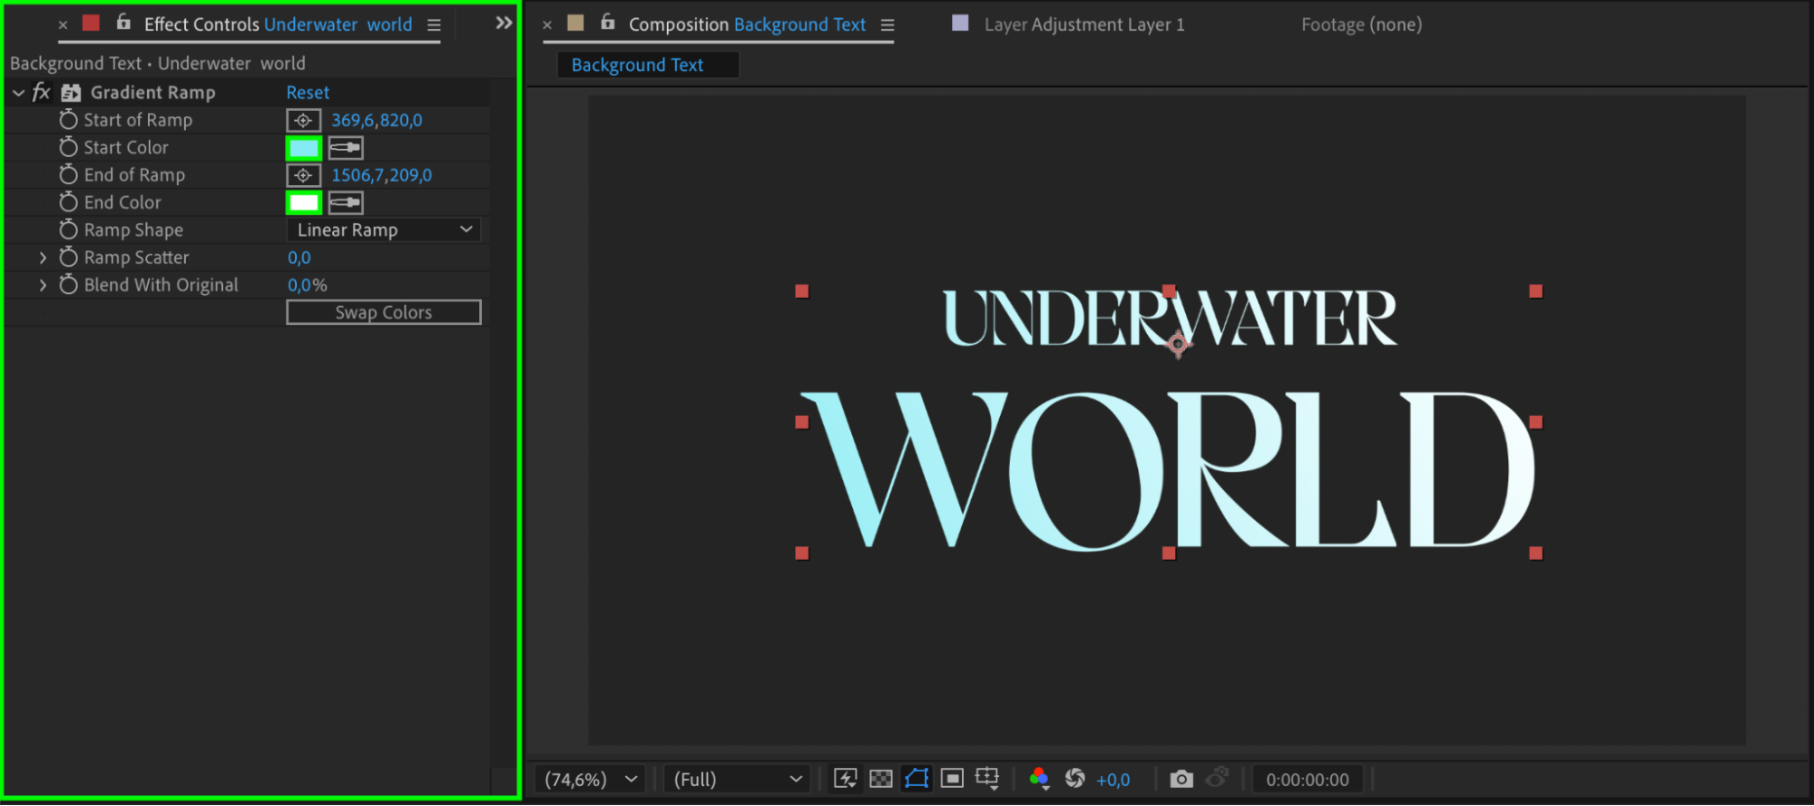1814x806 pixels.
Task: Toggle the Gradient Ramp fx switch
Action: [42, 93]
